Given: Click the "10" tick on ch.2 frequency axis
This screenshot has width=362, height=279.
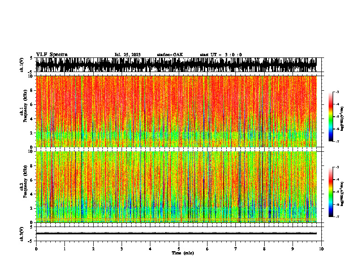Looking at the screenshot, I should coord(31,151).
